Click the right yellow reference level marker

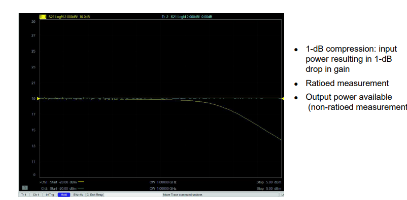[283, 98]
